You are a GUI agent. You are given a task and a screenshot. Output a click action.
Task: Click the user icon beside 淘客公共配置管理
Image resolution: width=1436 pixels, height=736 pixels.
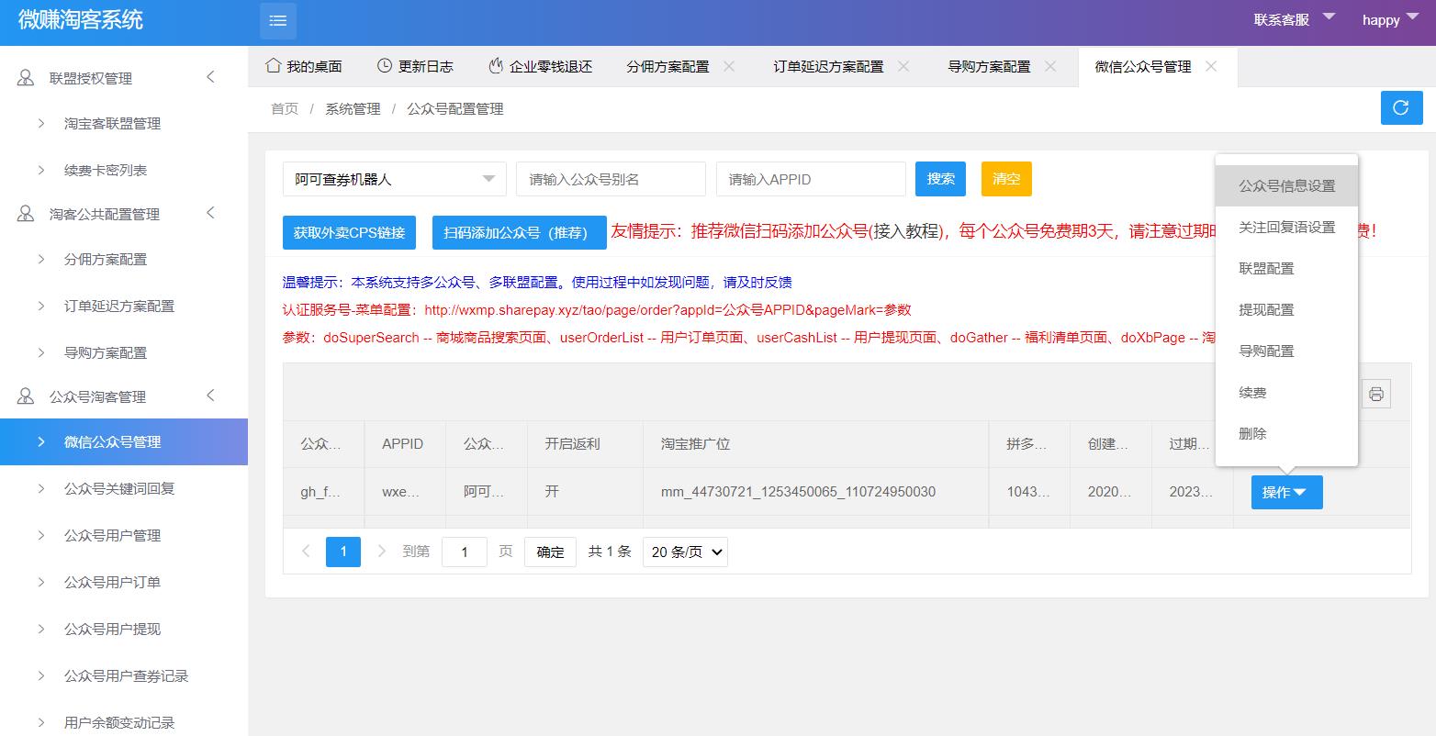click(x=26, y=214)
